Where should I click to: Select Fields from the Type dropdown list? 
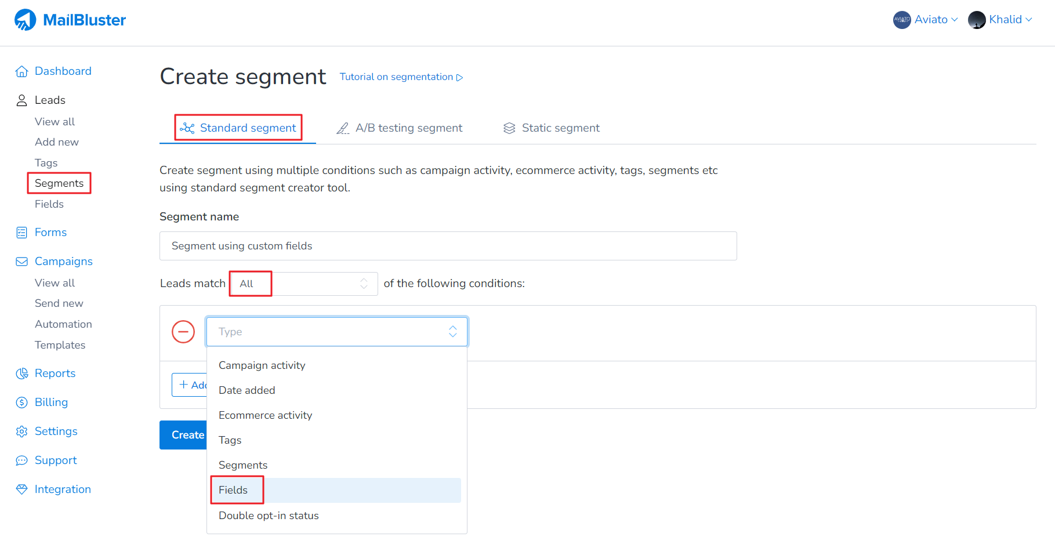tap(232, 490)
